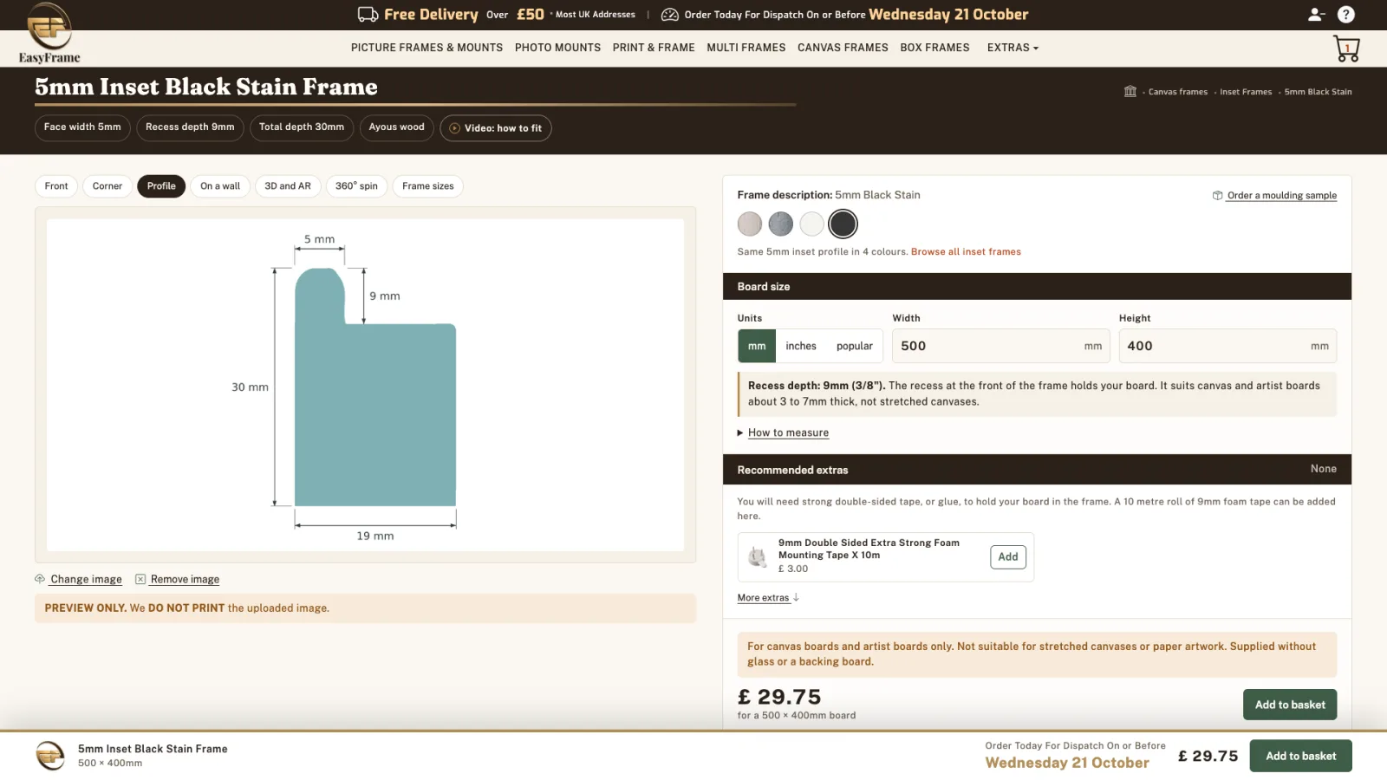Click the Remove image cross icon
The width and height of the screenshot is (1387, 780).
click(x=140, y=579)
